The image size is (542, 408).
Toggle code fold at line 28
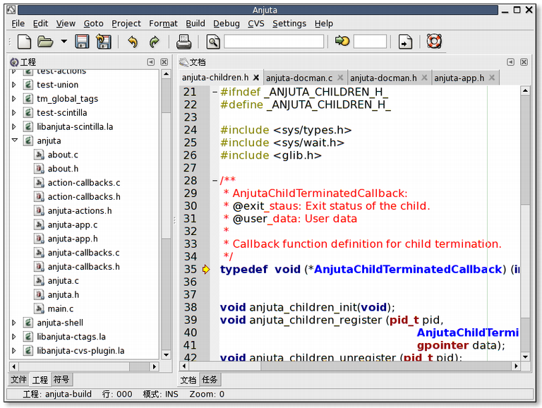point(215,181)
